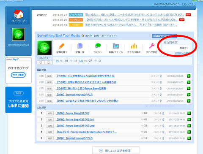This screenshot has height=154, width=203.
Task: Open アクセス解析 bar chart icon
Action: point(134,46)
